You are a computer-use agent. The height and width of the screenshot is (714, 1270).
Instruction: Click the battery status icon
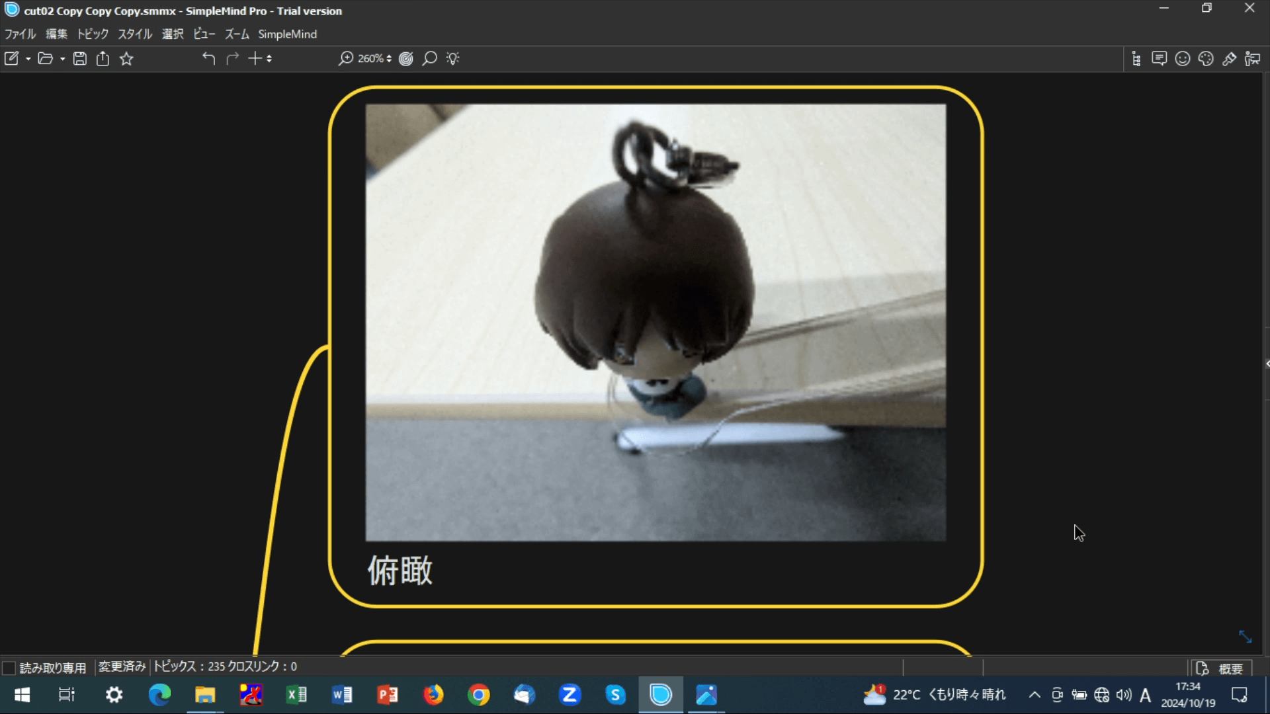pos(1079,695)
